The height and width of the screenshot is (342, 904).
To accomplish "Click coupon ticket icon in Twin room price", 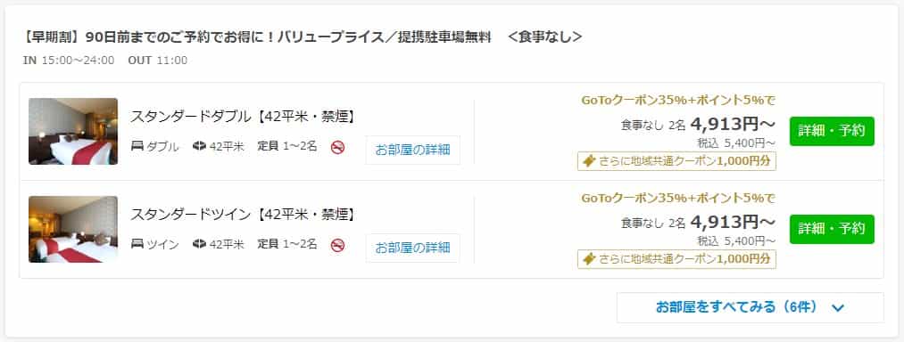I will pyautogui.click(x=589, y=259).
